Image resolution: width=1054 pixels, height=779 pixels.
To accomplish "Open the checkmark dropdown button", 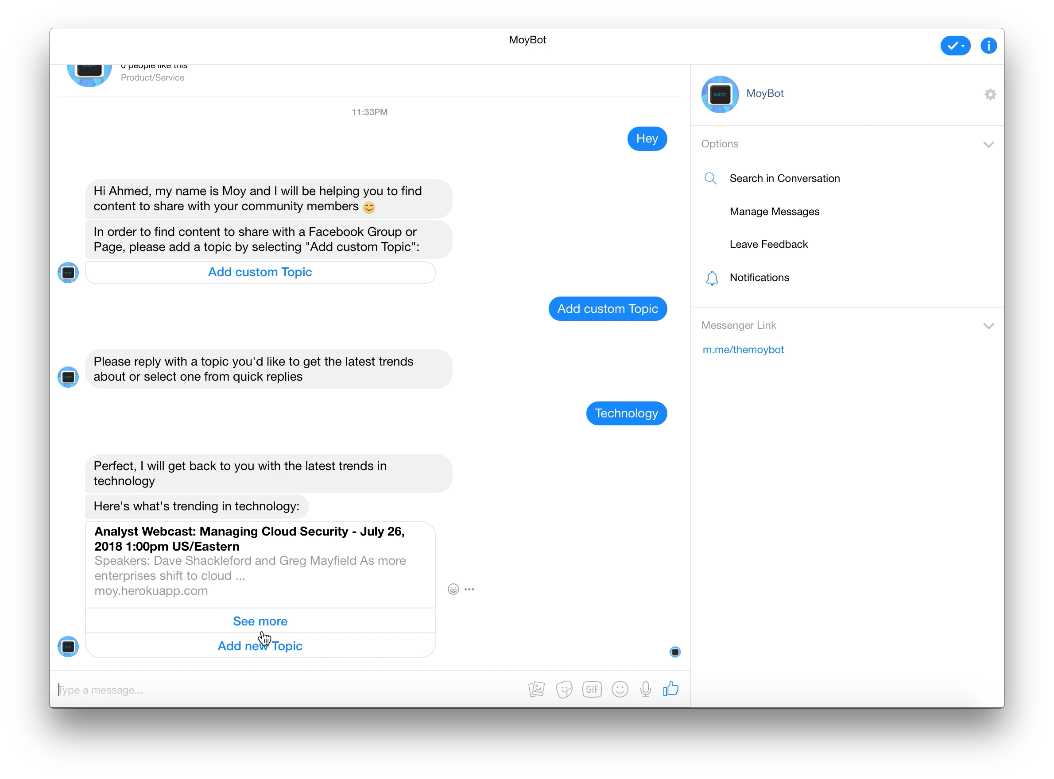I will point(955,46).
